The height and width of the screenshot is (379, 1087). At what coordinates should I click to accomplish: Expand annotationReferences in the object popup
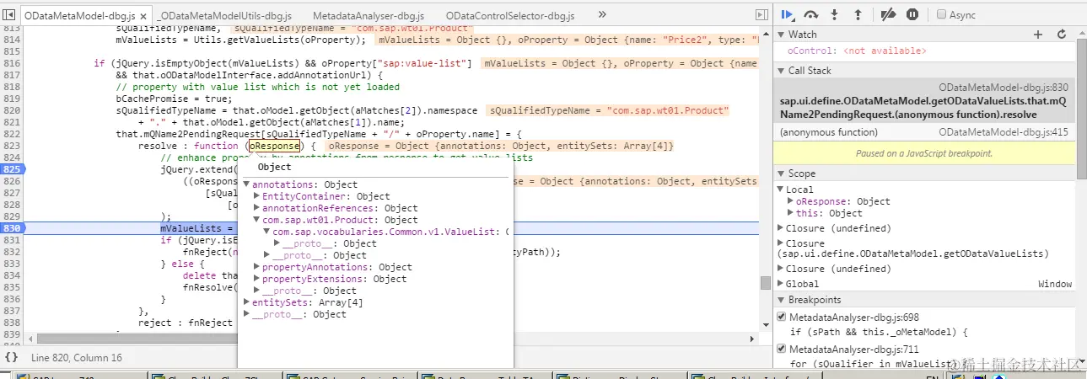[256, 208]
